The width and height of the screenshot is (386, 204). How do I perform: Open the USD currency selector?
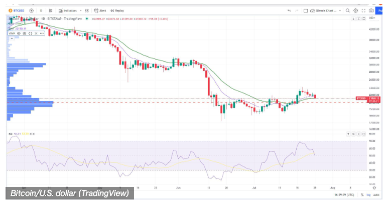tap(372, 18)
